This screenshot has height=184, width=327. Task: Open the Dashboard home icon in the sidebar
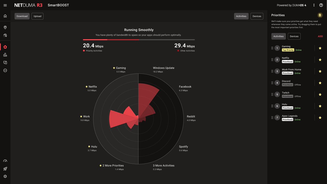click(5, 16)
